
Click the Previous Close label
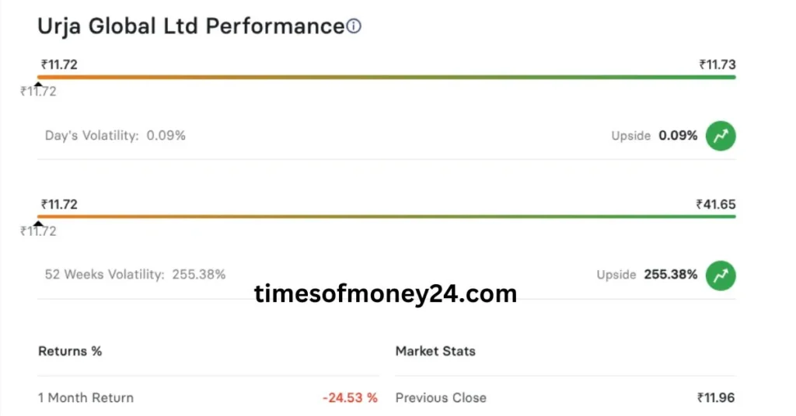coord(441,397)
